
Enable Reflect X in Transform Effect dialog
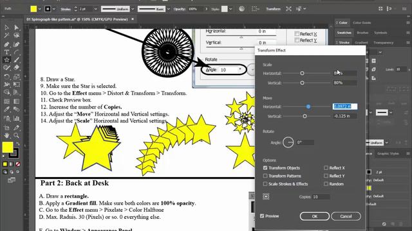click(x=326, y=168)
